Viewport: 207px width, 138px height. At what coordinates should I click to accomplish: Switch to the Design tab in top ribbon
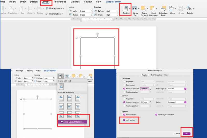34,2
